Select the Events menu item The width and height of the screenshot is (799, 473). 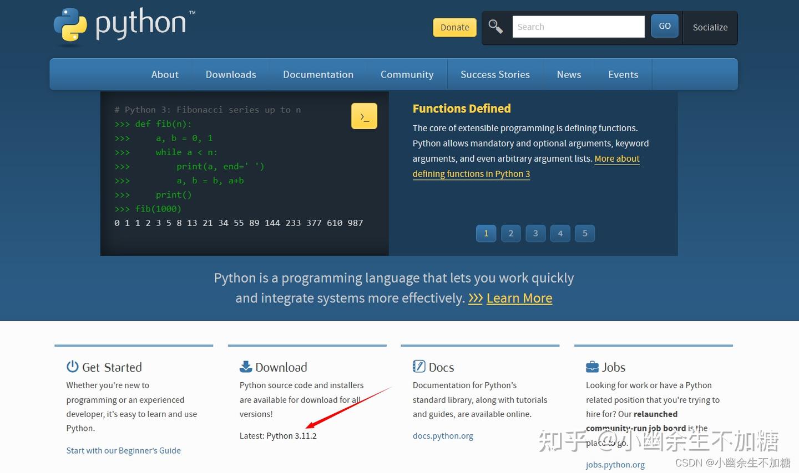[x=623, y=74]
